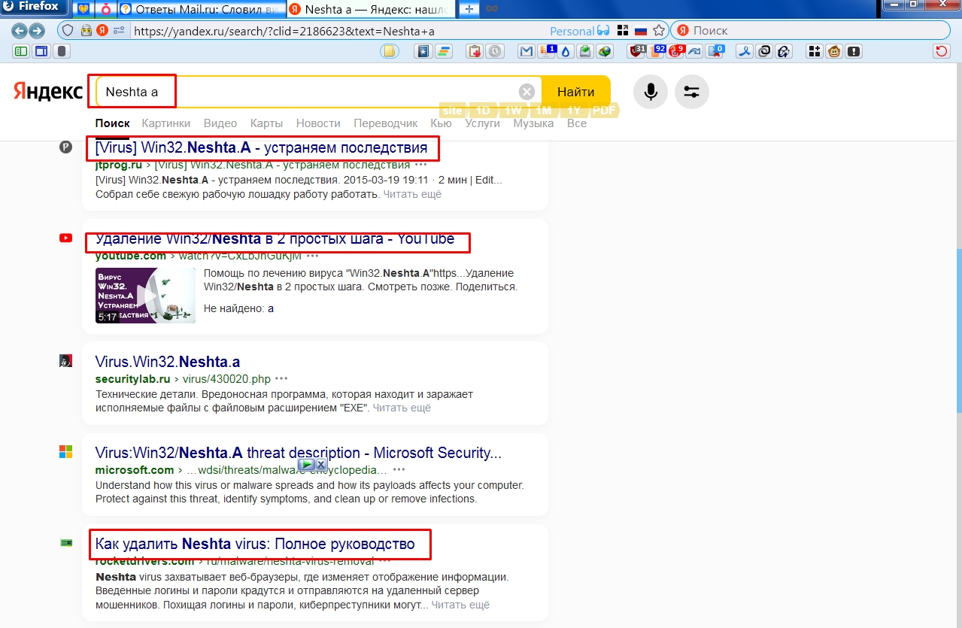Open the Новости search category

318,123
